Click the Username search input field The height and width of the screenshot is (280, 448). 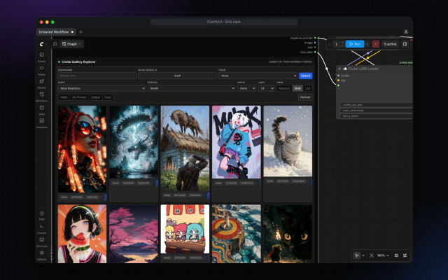[97, 76]
